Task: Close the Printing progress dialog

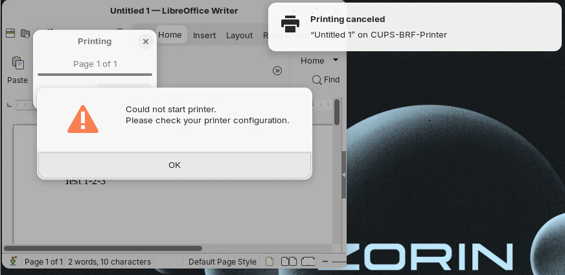Action: coord(146,42)
